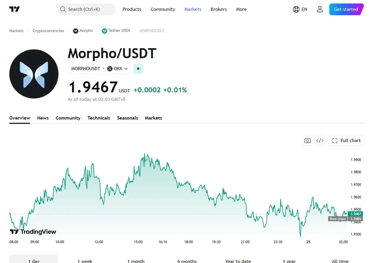Click the TradingView logo in header
This screenshot has width=374, height=263.
point(15,9)
